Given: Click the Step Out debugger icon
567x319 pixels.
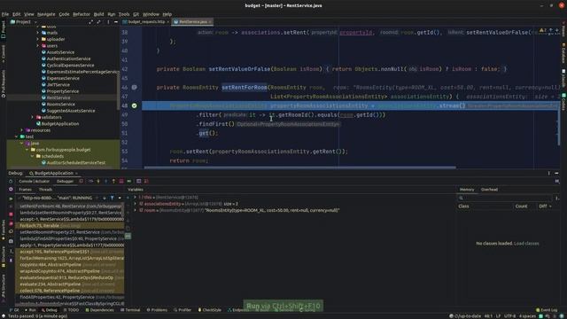Looking at the screenshot, I should click(x=113, y=181).
